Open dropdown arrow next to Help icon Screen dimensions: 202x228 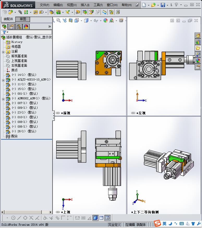[181, 5]
